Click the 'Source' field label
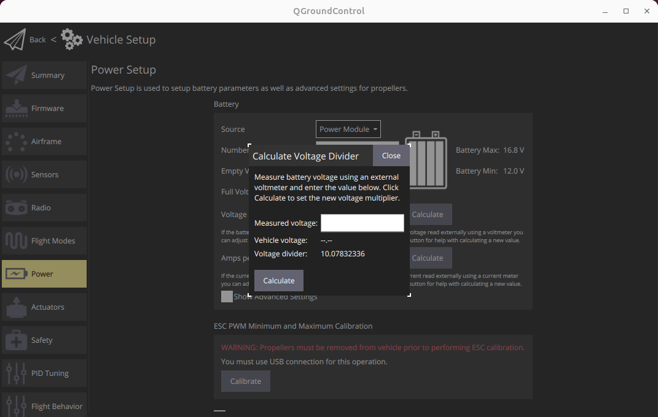The width and height of the screenshot is (658, 417). (233, 129)
